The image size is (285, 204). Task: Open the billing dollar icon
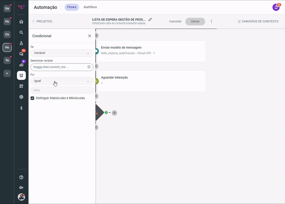(21, 108)
